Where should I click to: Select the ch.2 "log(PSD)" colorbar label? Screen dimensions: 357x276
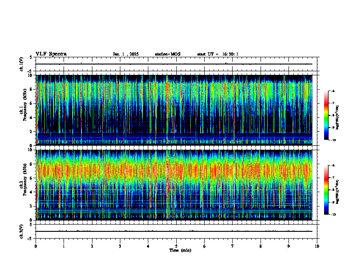click(x=338, y=192)
